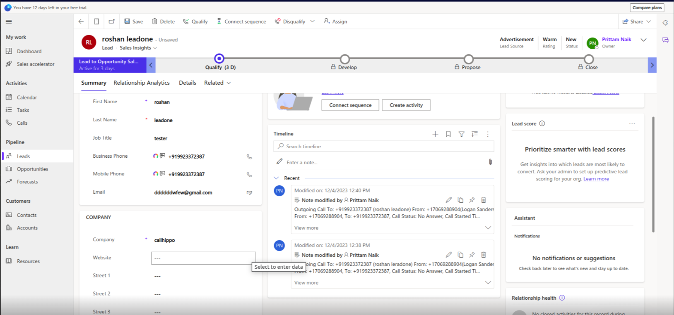Image resolution: width=674 pixels, height=315 pixels.
Task: Open timeline bookmark icon
Action: coord(448,134)
